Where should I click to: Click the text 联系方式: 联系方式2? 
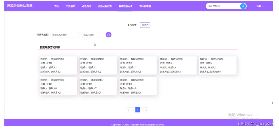pyautogui.click(x=91, y=72)
